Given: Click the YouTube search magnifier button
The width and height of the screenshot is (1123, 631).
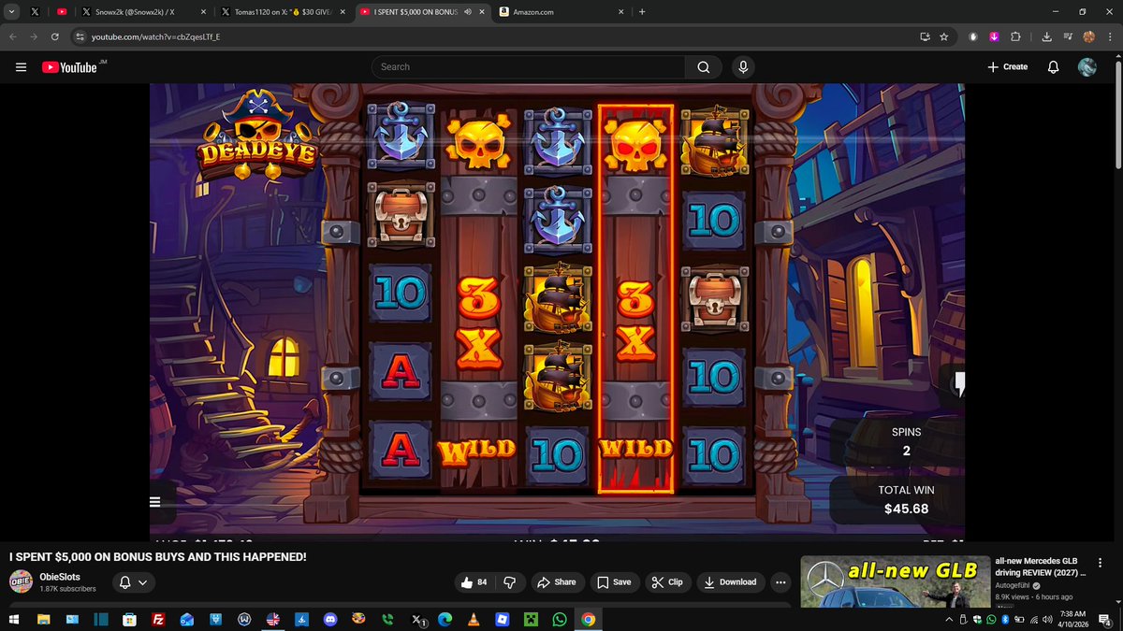Looking at the screenshot, I should [704, 67].
